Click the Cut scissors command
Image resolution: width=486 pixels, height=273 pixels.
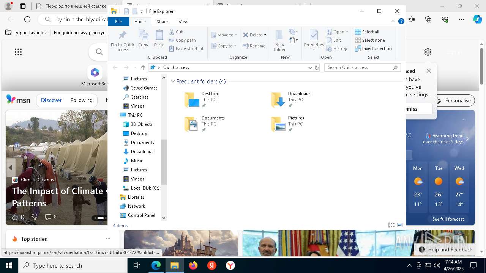pyautogui.click(x=176, y=32)
